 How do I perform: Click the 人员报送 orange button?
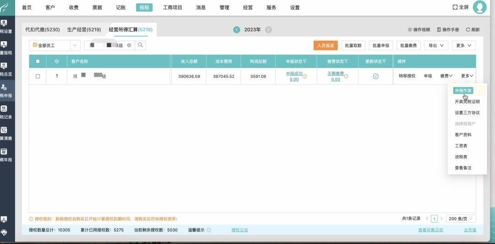pyautogui.click(x=325, y=45)
